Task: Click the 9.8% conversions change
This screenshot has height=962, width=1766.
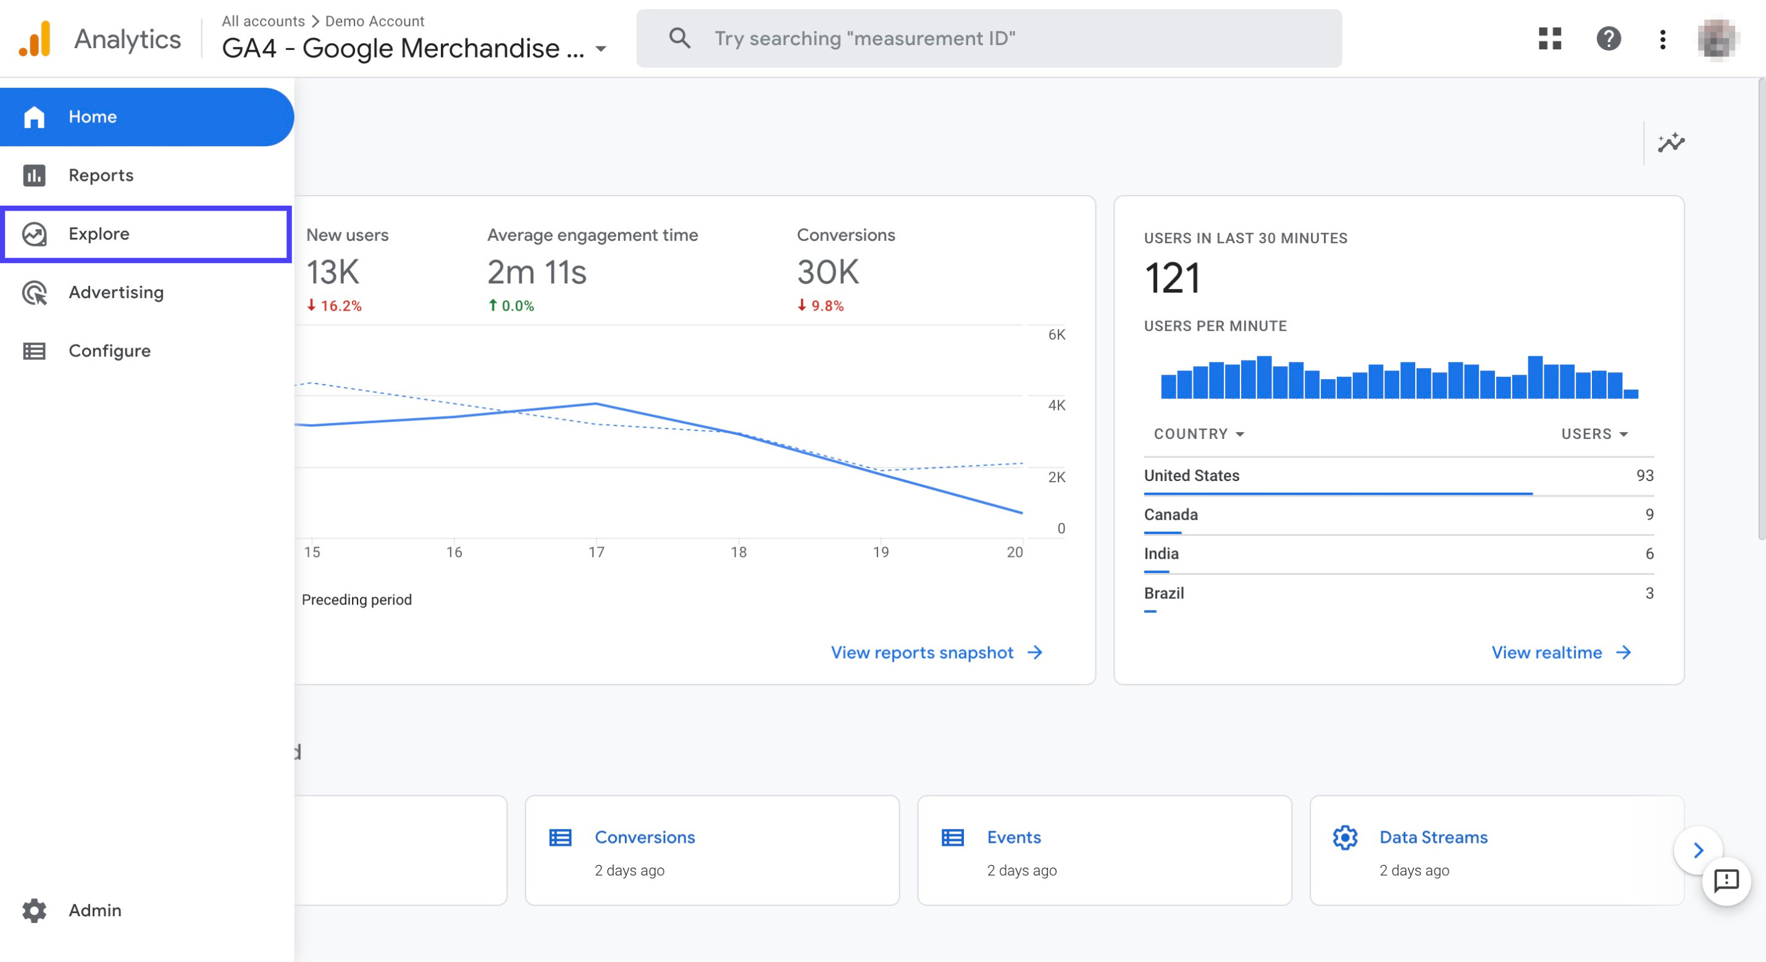Action: pos(820,306)
